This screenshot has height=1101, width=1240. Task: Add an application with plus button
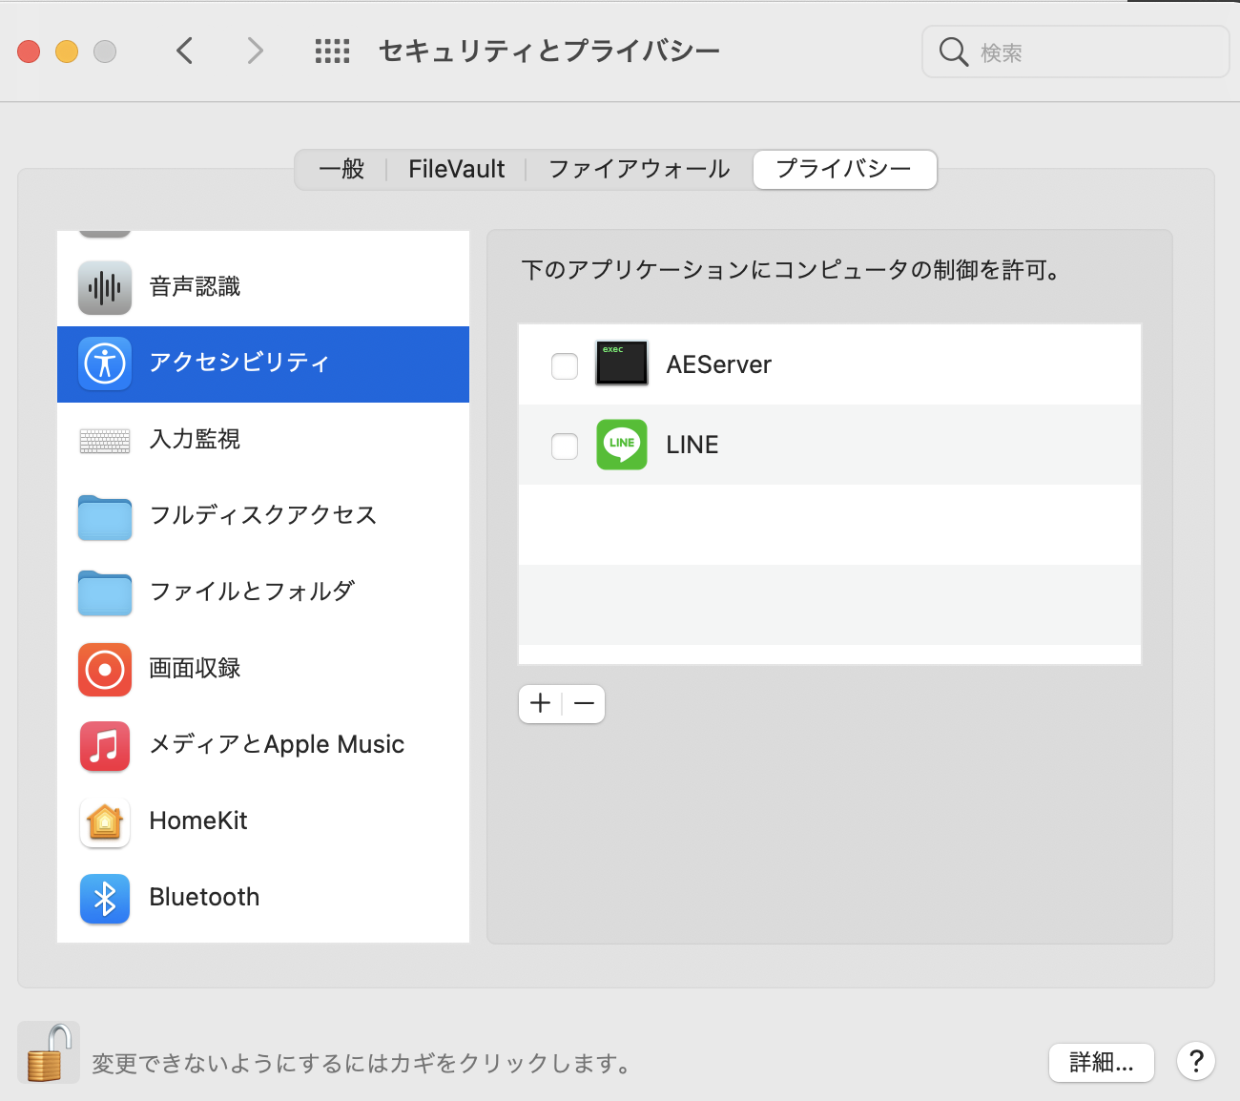(541, 704)
